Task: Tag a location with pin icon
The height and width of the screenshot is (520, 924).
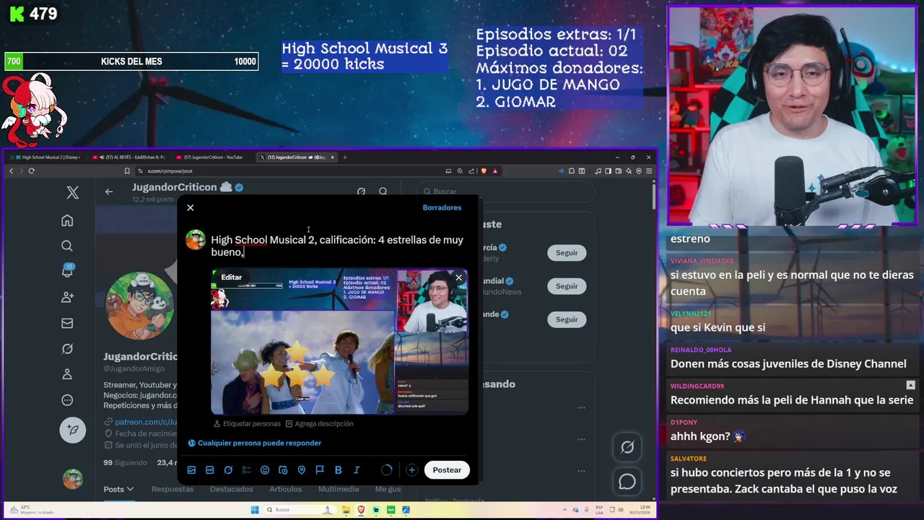Action: [x=301, y=470]
